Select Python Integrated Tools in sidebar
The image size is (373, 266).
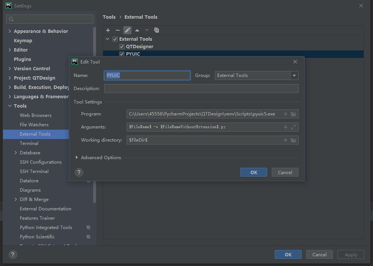[46, 227]
